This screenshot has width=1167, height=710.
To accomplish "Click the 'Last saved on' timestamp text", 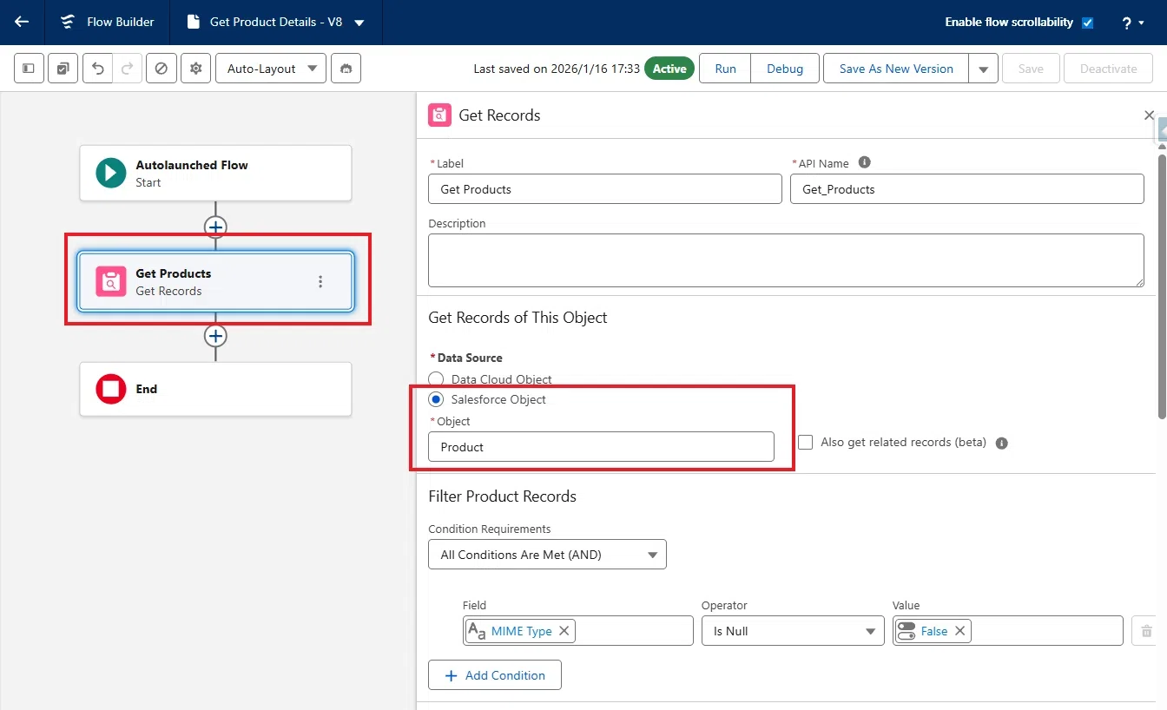I will [557, 69].
